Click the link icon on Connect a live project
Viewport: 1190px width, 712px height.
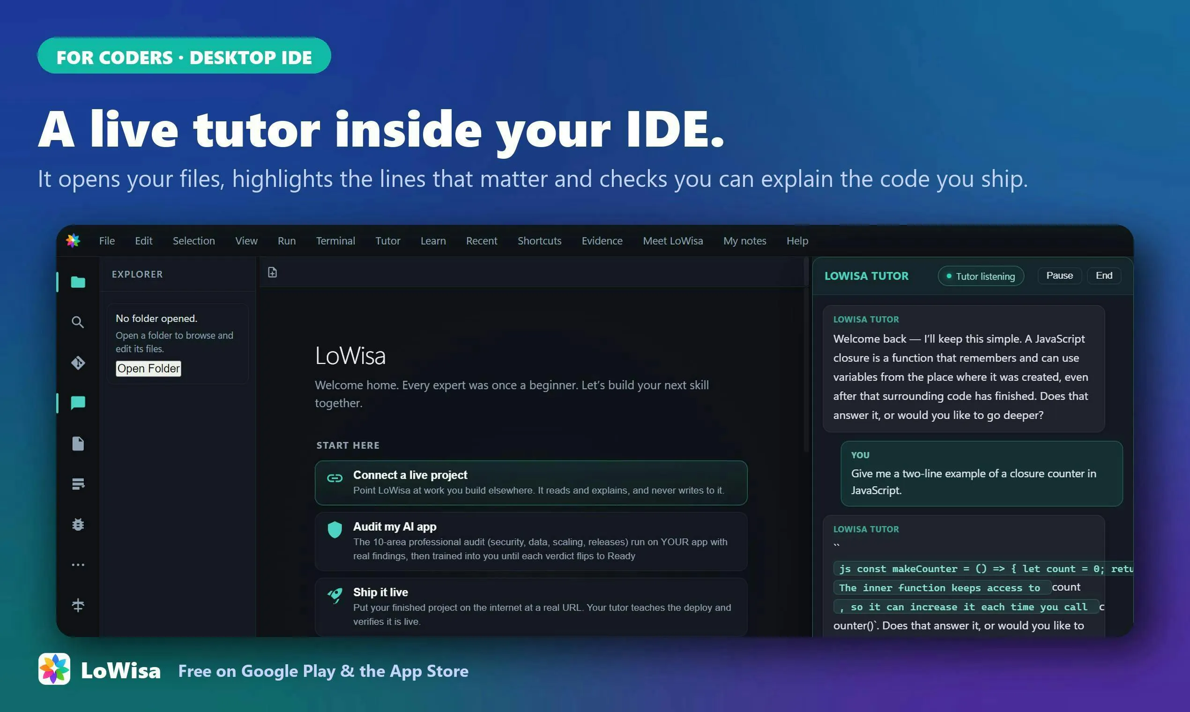tap(335, 478)
